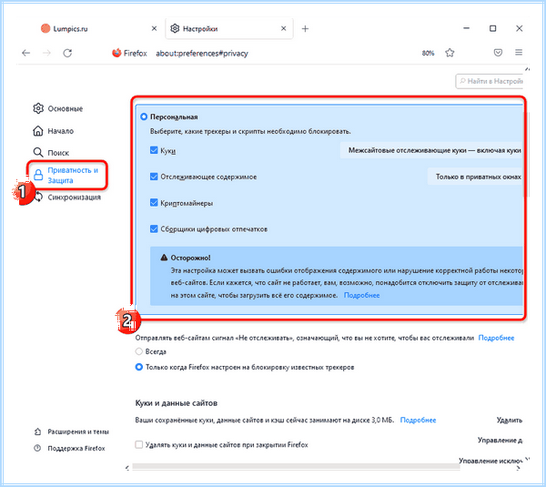Click Подробнее link after 3,0 МБ

pyautogui.click(x=418, y=420)
